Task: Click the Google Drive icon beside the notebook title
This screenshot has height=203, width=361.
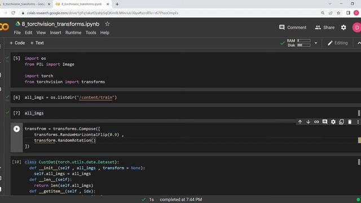Action: 17,24
